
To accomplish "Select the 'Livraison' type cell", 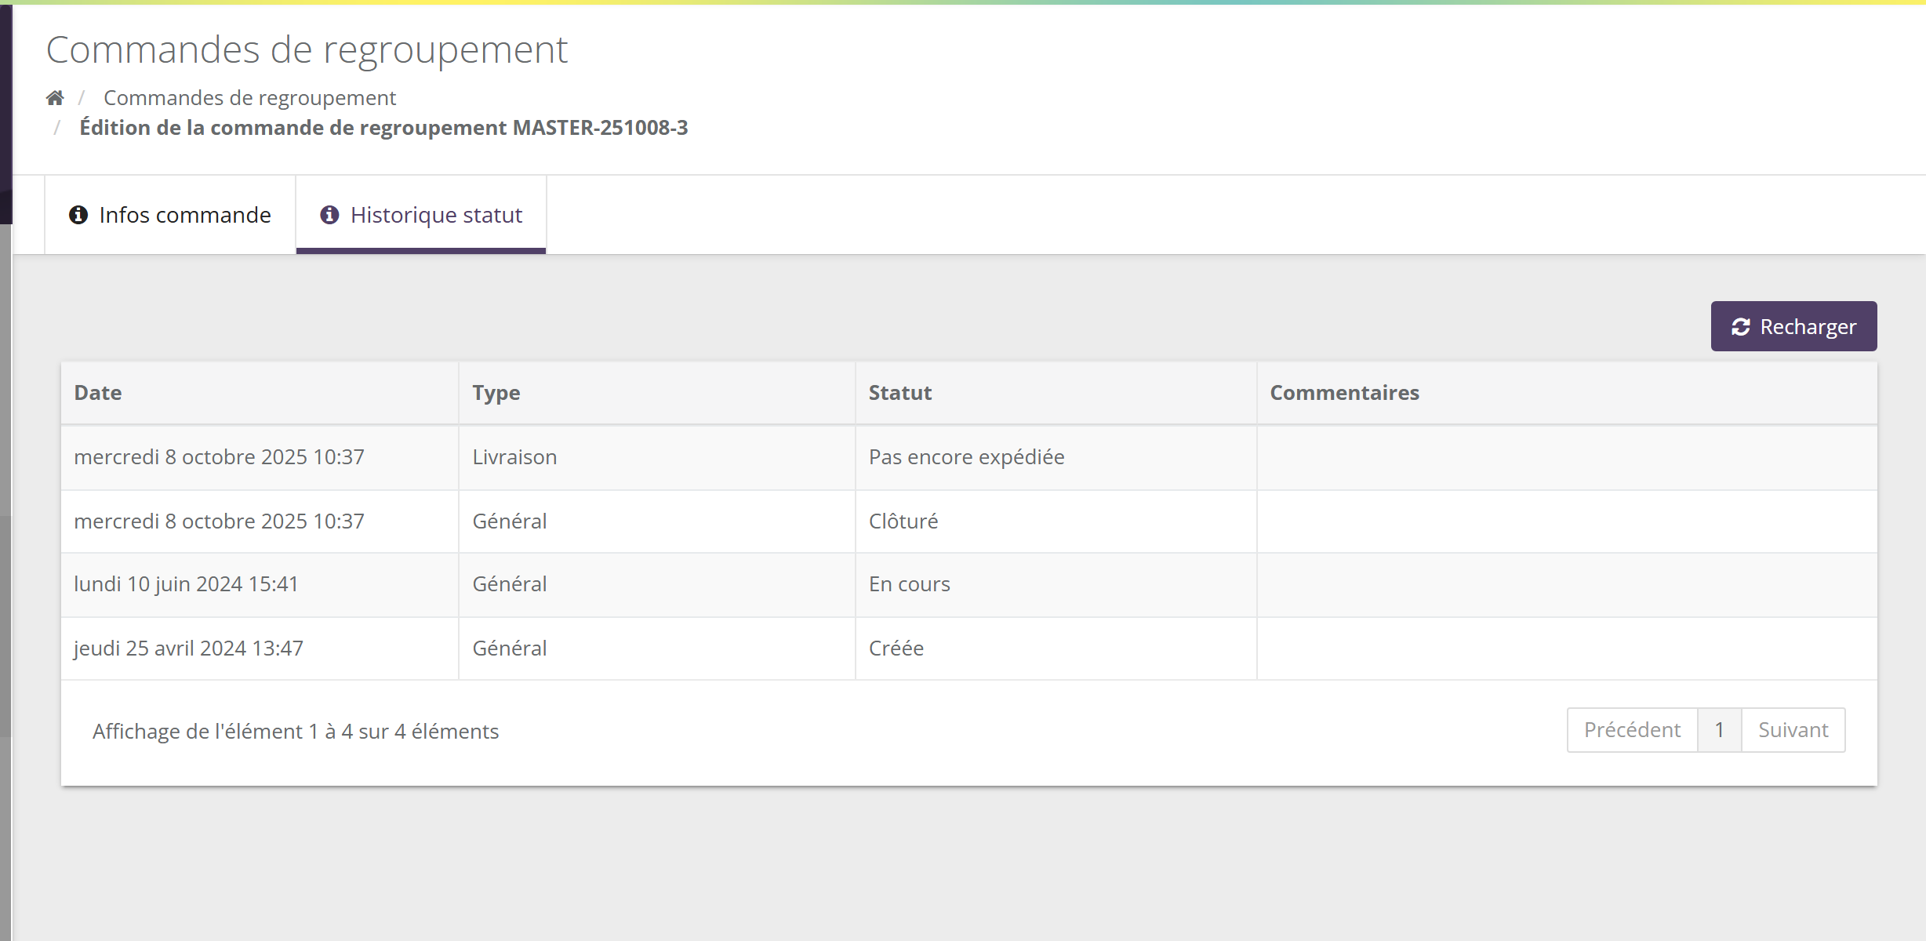I will point(656,458).
